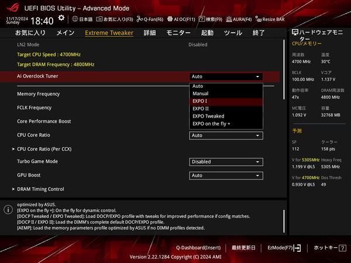Click the settings gear next to the clock

click(61, 19)
